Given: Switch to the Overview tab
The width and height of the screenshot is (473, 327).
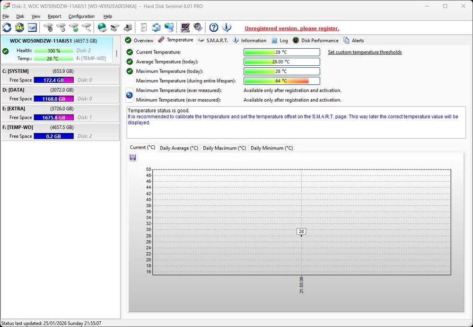Looking at the screenshot, I should click(140, 40).
